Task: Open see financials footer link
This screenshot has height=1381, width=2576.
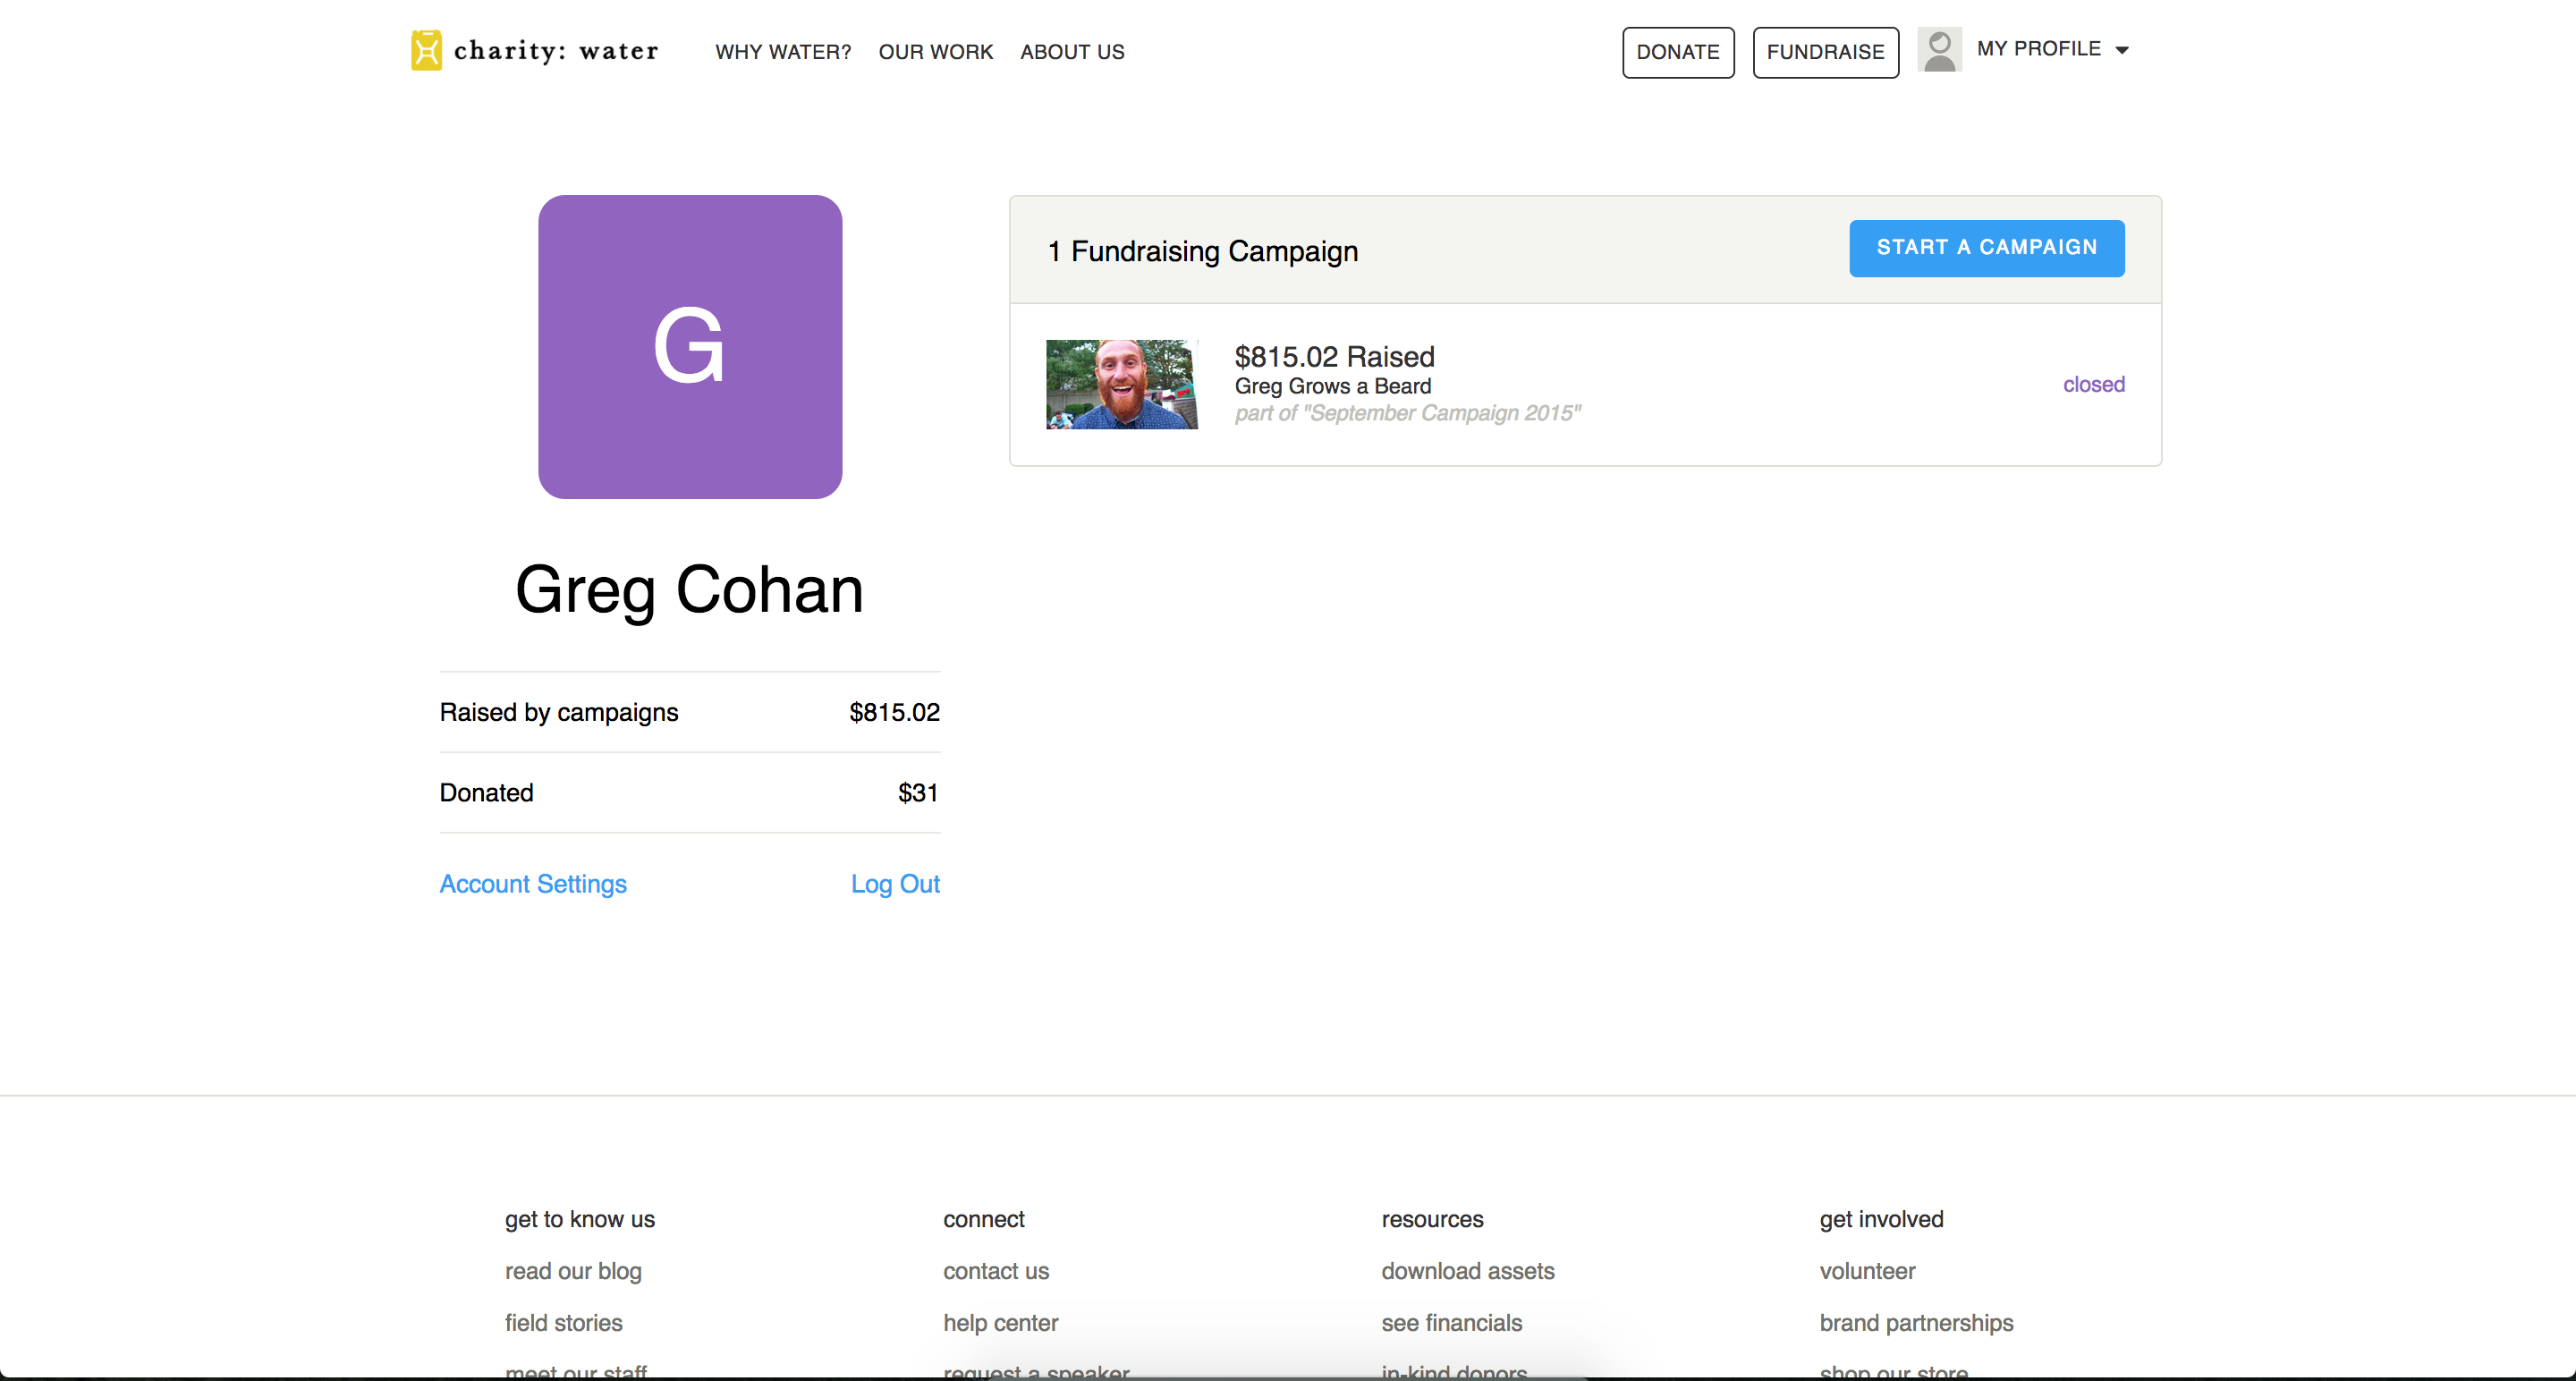Action: 1451,1323
